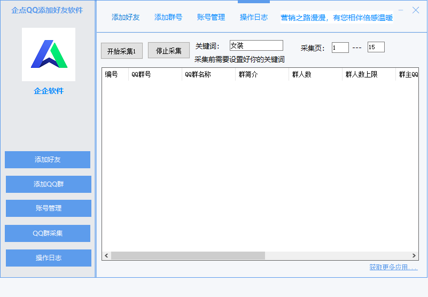Go to the 操作日志 top tab

(x=254, y=17)
